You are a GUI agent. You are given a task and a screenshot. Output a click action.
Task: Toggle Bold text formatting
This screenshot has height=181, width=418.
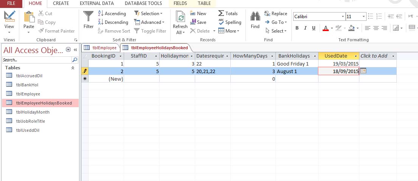(297, 28)
